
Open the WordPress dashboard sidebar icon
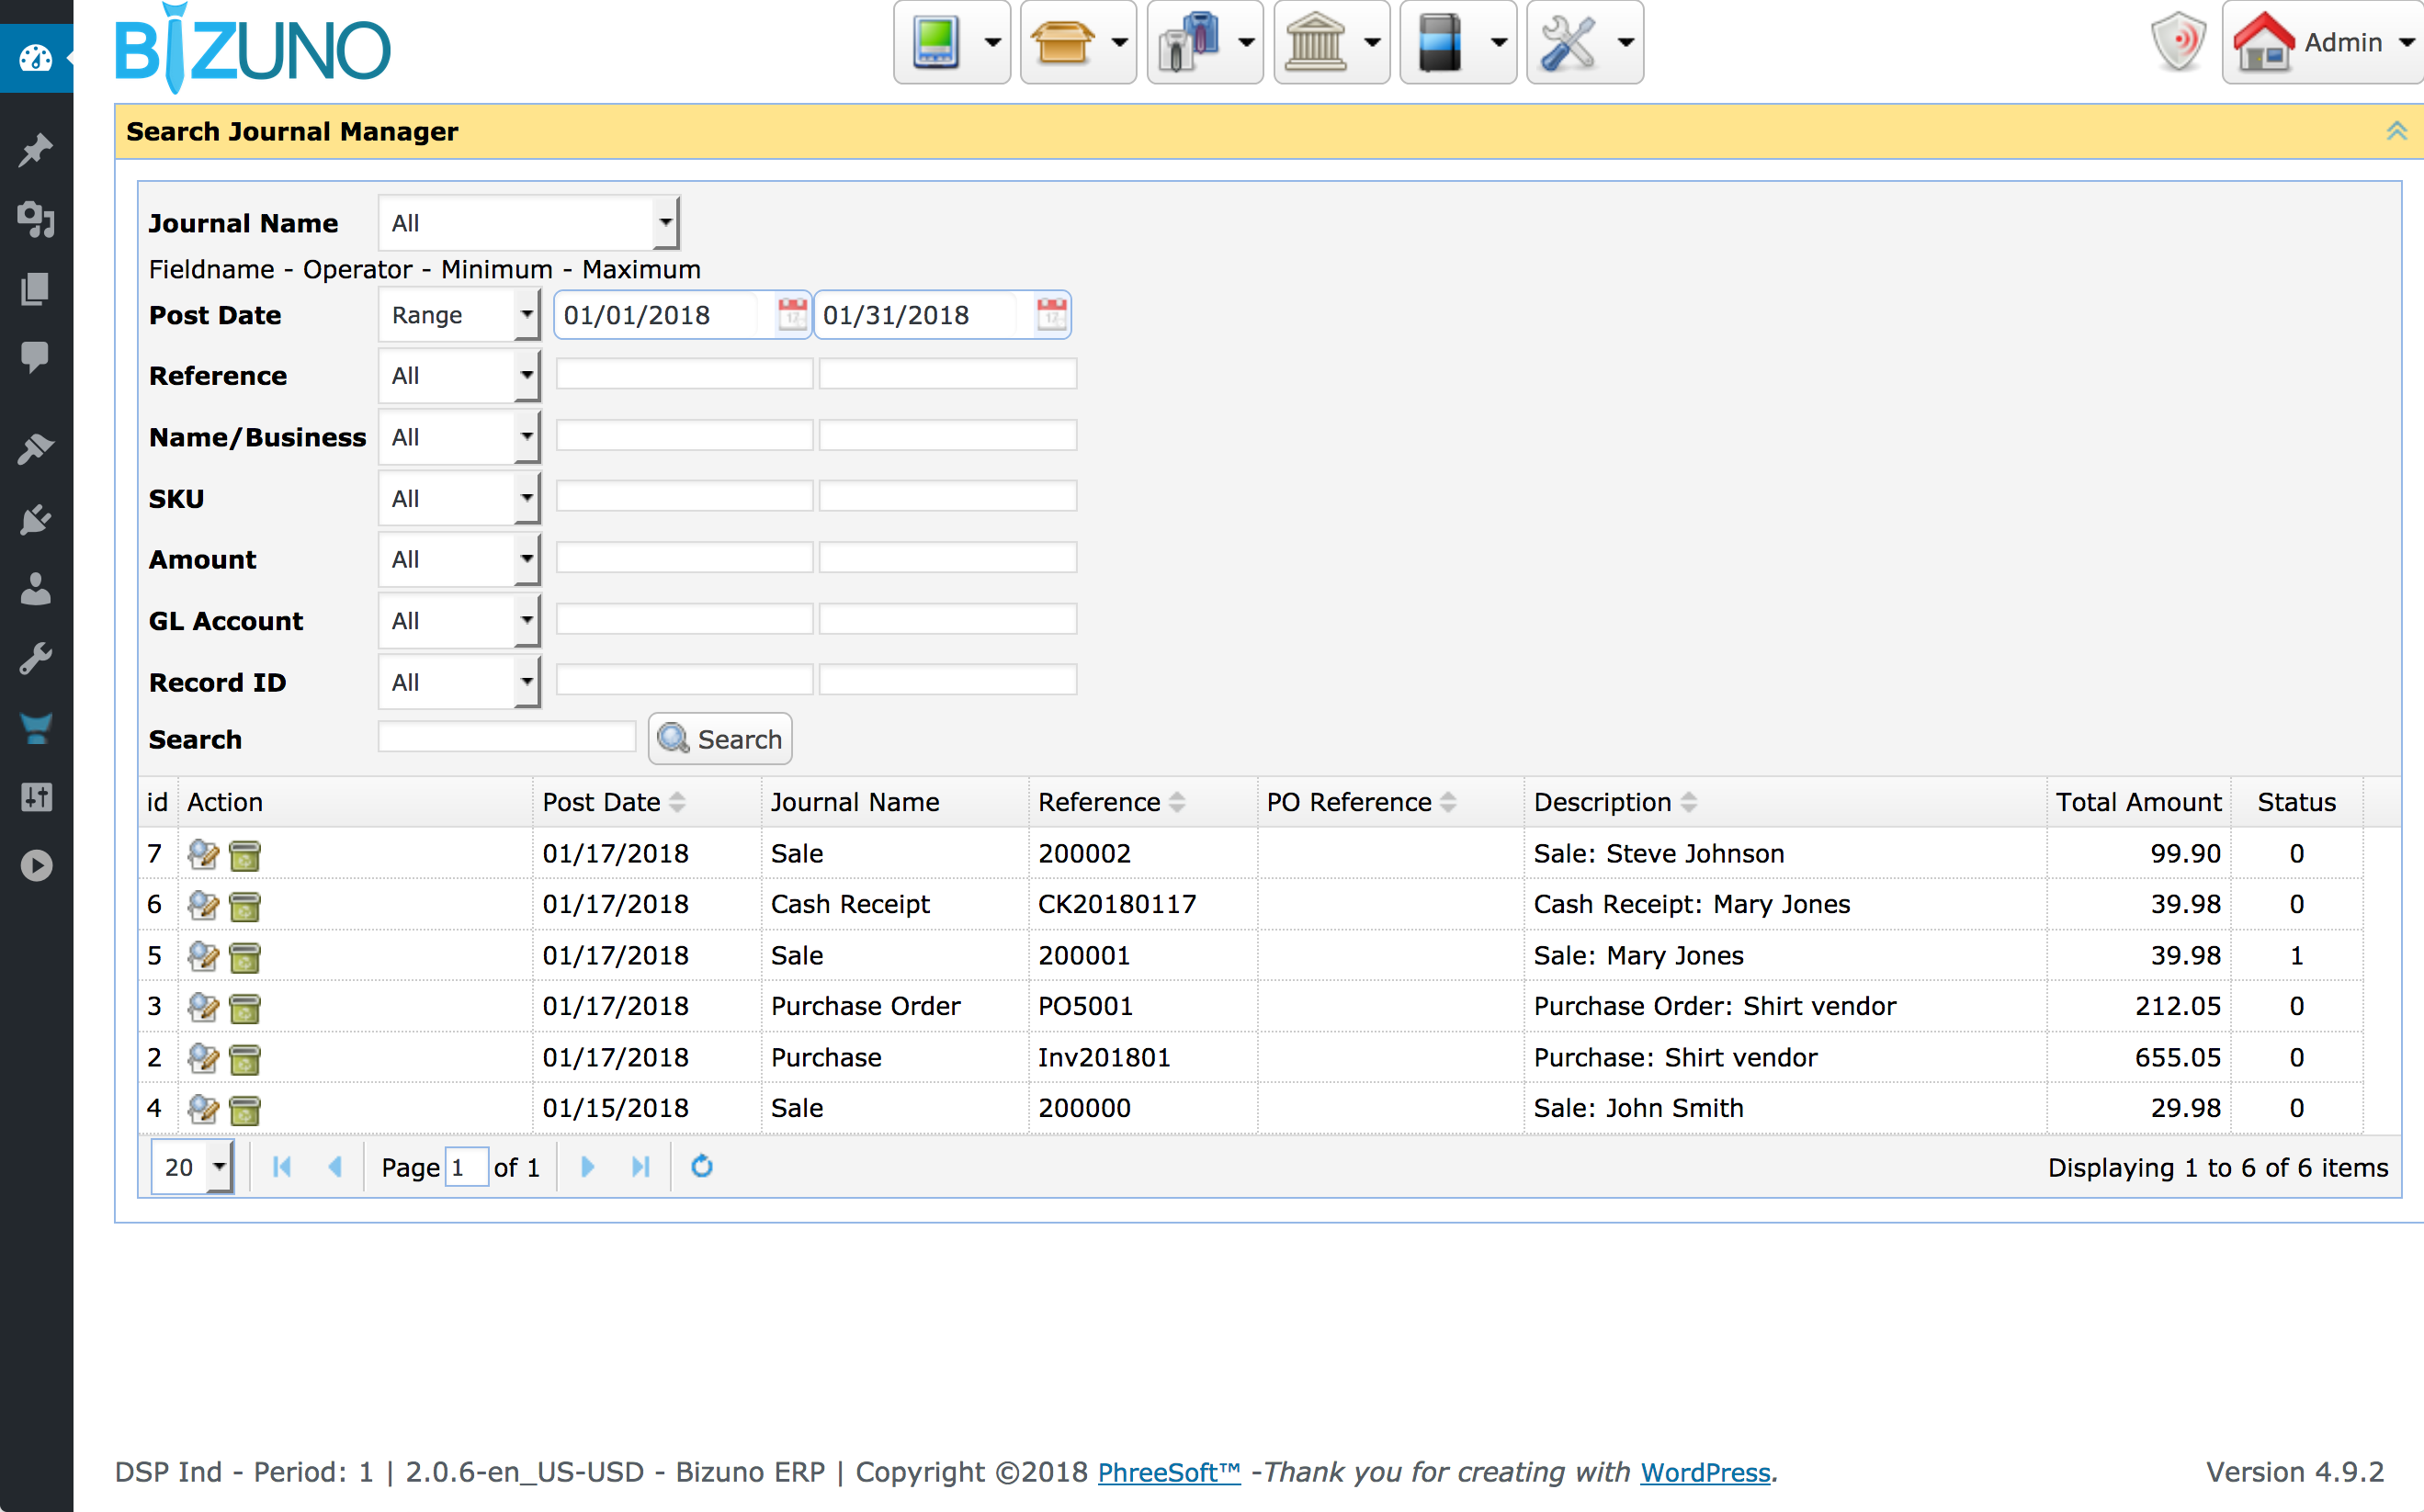[x=36, y=58]
